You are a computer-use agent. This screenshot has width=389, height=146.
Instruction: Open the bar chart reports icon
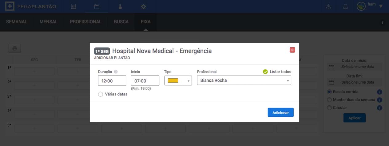point(73,6)
